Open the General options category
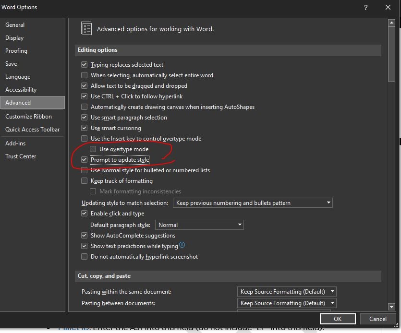401x333 pixels. [x=33, y=25]
